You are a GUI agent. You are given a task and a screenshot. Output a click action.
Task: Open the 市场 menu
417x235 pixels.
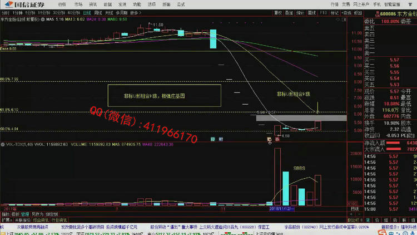[x=78, y=4]
